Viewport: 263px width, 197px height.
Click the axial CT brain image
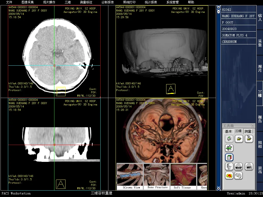57,55
